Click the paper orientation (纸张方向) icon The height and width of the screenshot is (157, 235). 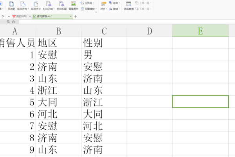tap(23, 4)
